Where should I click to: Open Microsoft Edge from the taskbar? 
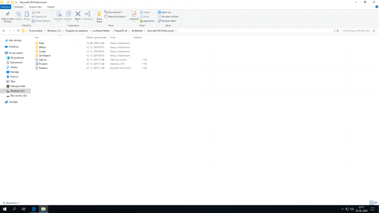[x=34, y=209]
